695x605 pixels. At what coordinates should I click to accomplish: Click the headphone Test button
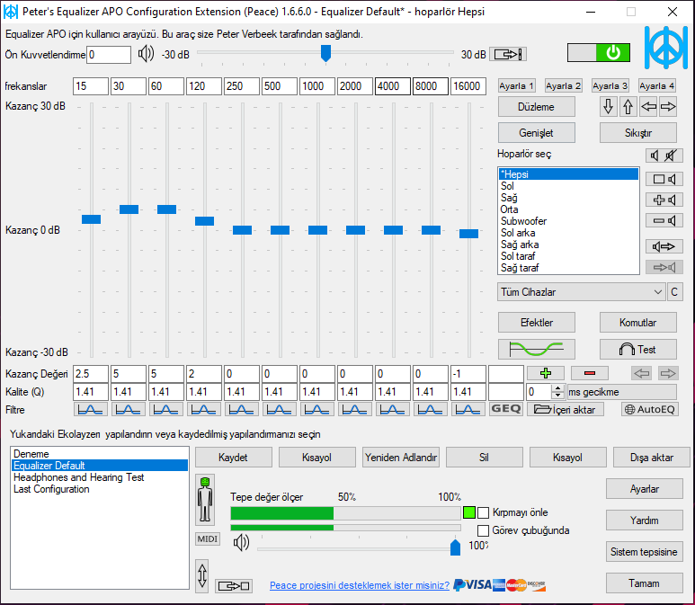(x=637, y=350)
